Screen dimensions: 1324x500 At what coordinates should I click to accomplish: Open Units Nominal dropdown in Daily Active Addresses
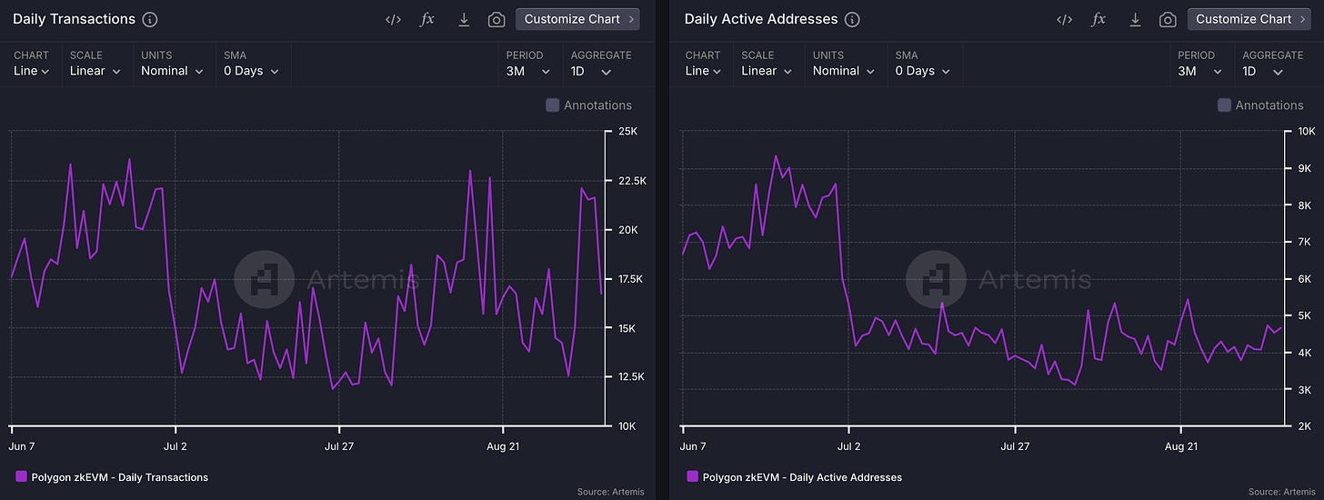coord(845,71)
